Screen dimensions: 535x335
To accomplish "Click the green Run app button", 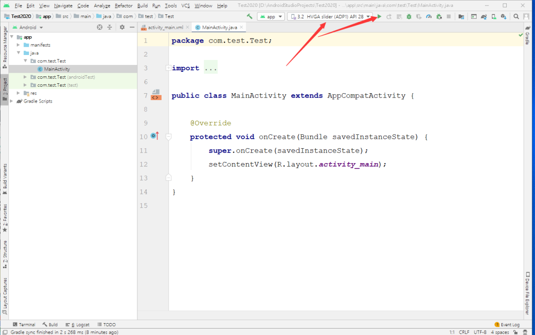I will (379, 16).
